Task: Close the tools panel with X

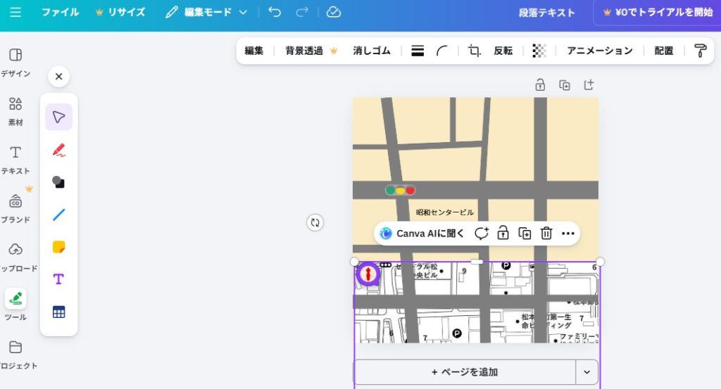Action: [58, 77]
